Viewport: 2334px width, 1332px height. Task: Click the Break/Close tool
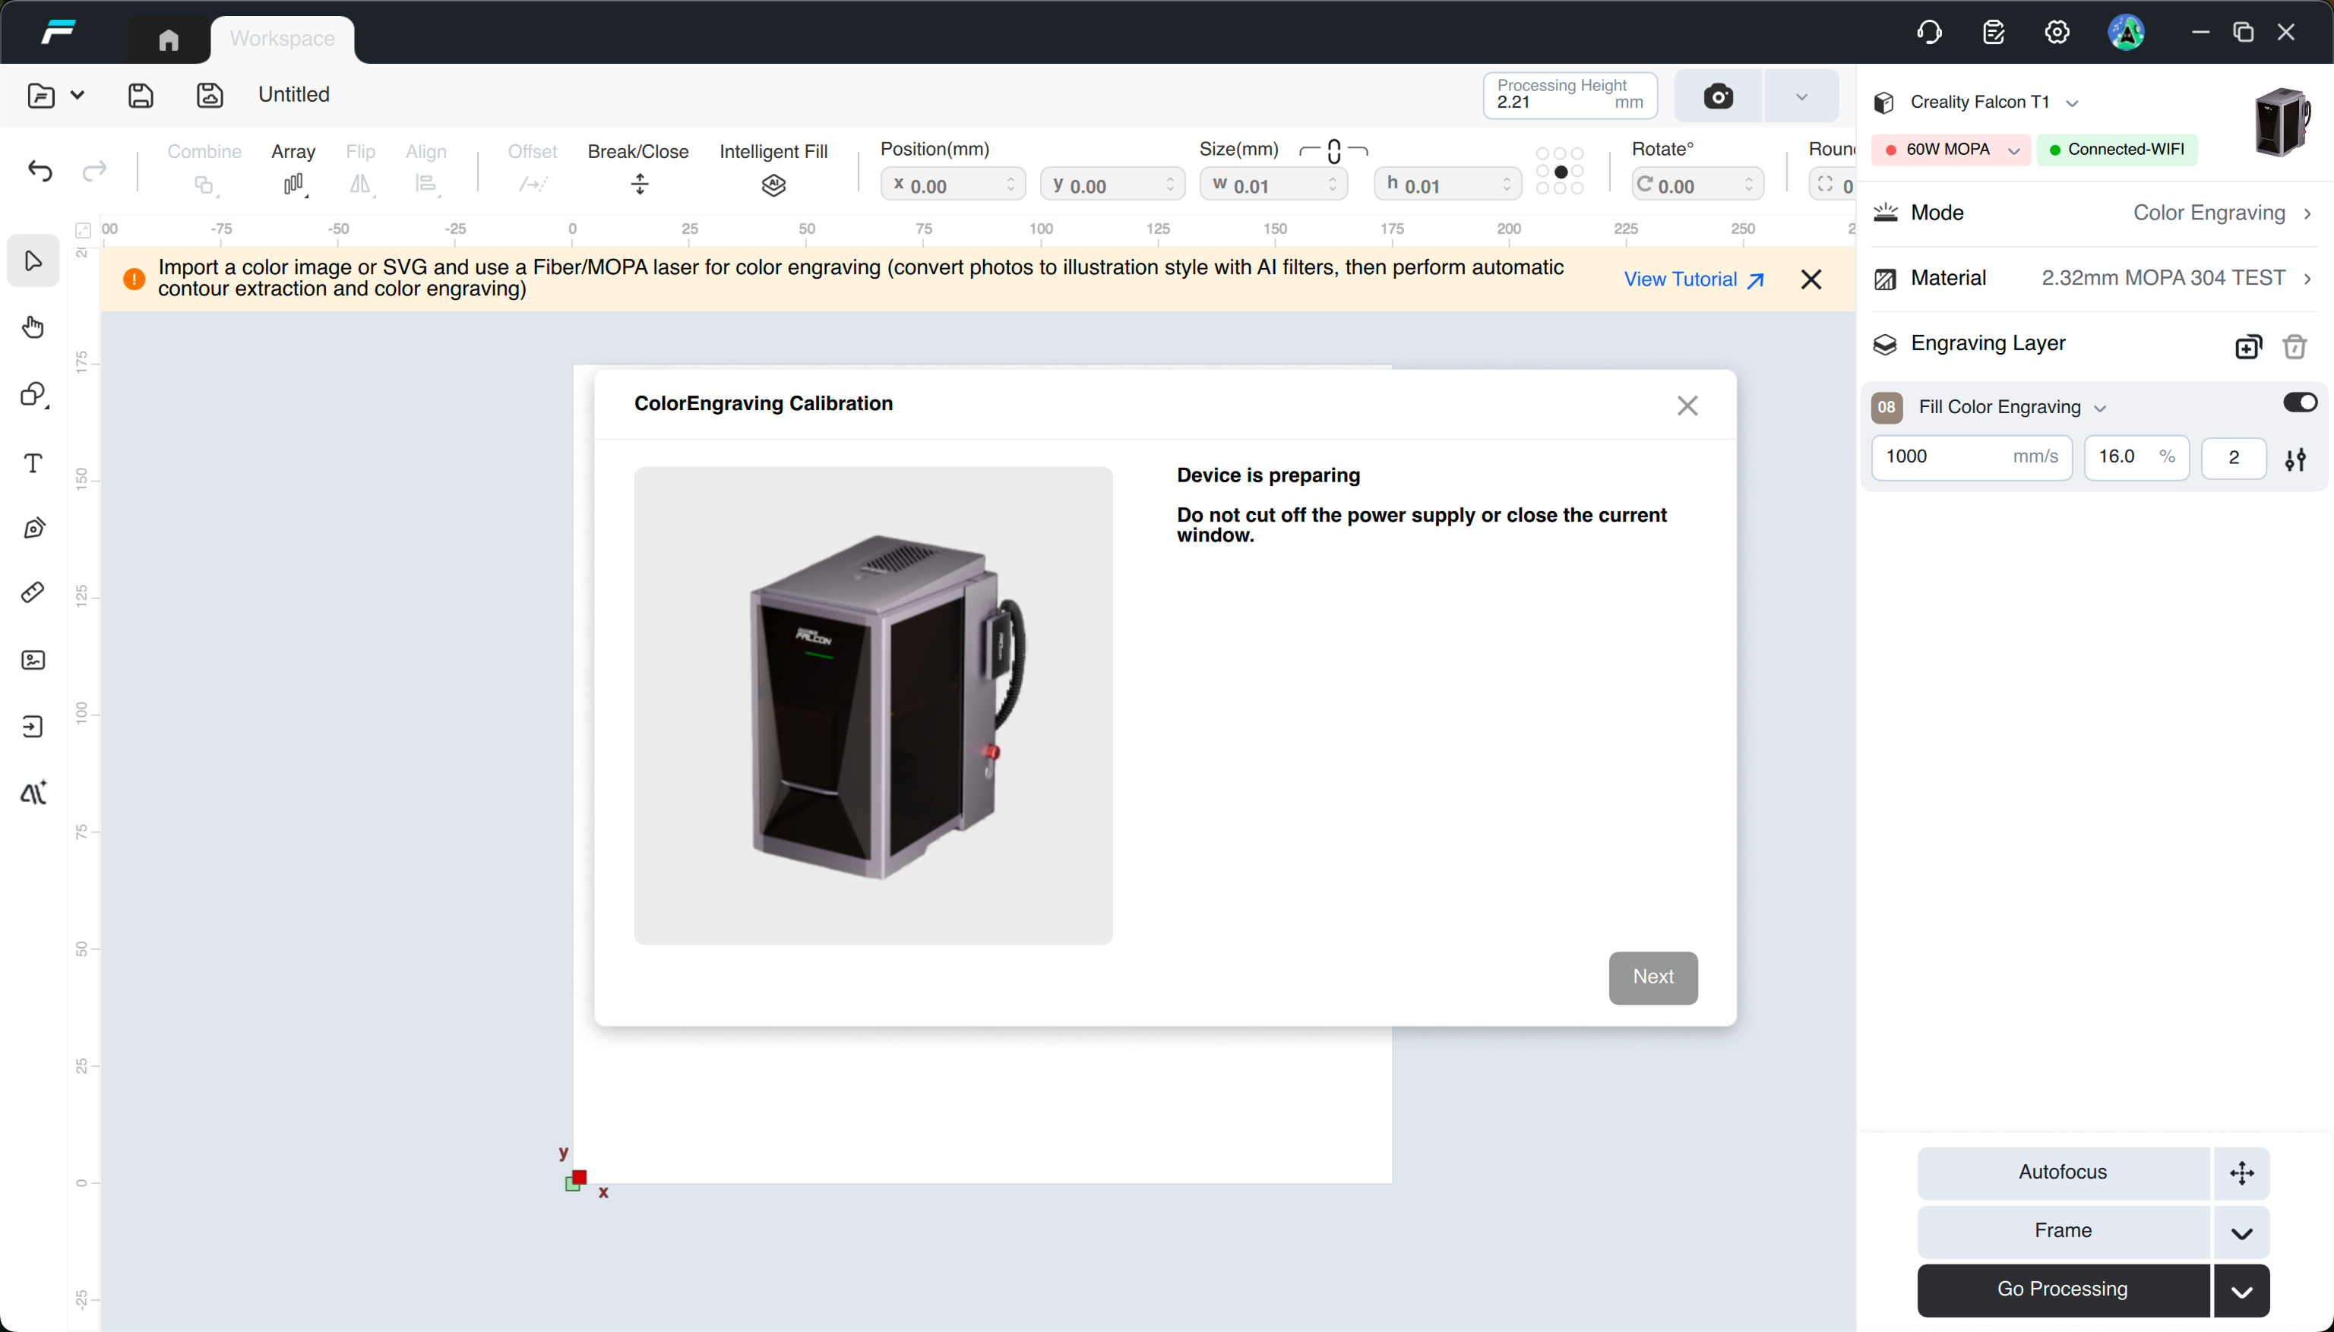click(x=639, y=169)
